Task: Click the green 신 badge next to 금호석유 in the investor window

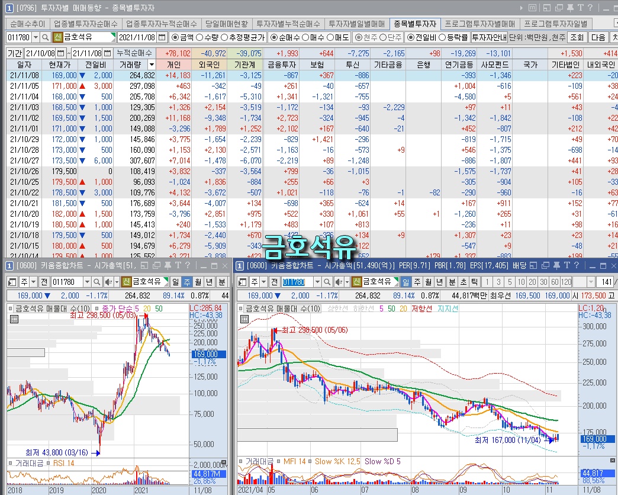Action: pyautogui.click(x=57, y=37)
